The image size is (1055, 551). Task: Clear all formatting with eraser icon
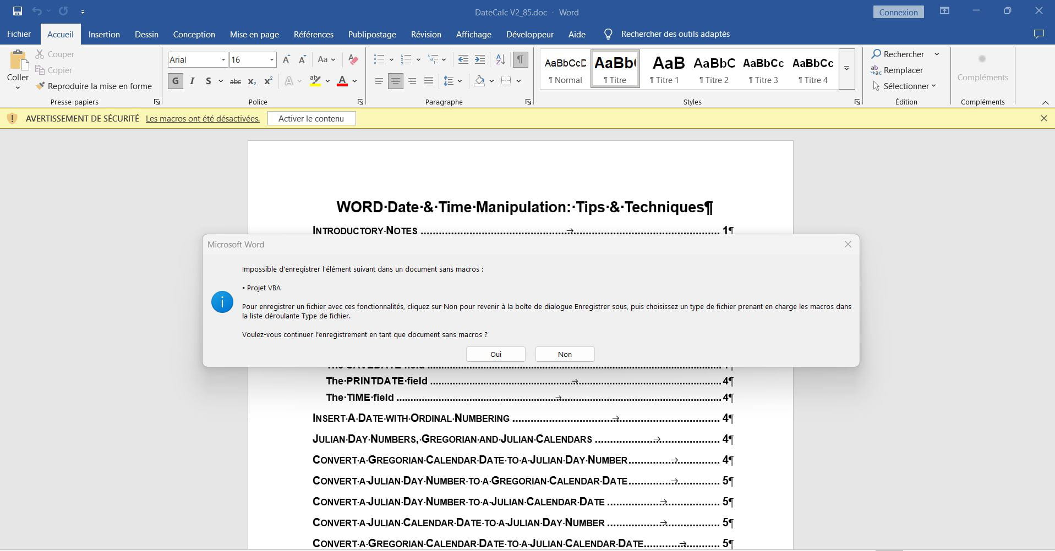tap(353, 59)
